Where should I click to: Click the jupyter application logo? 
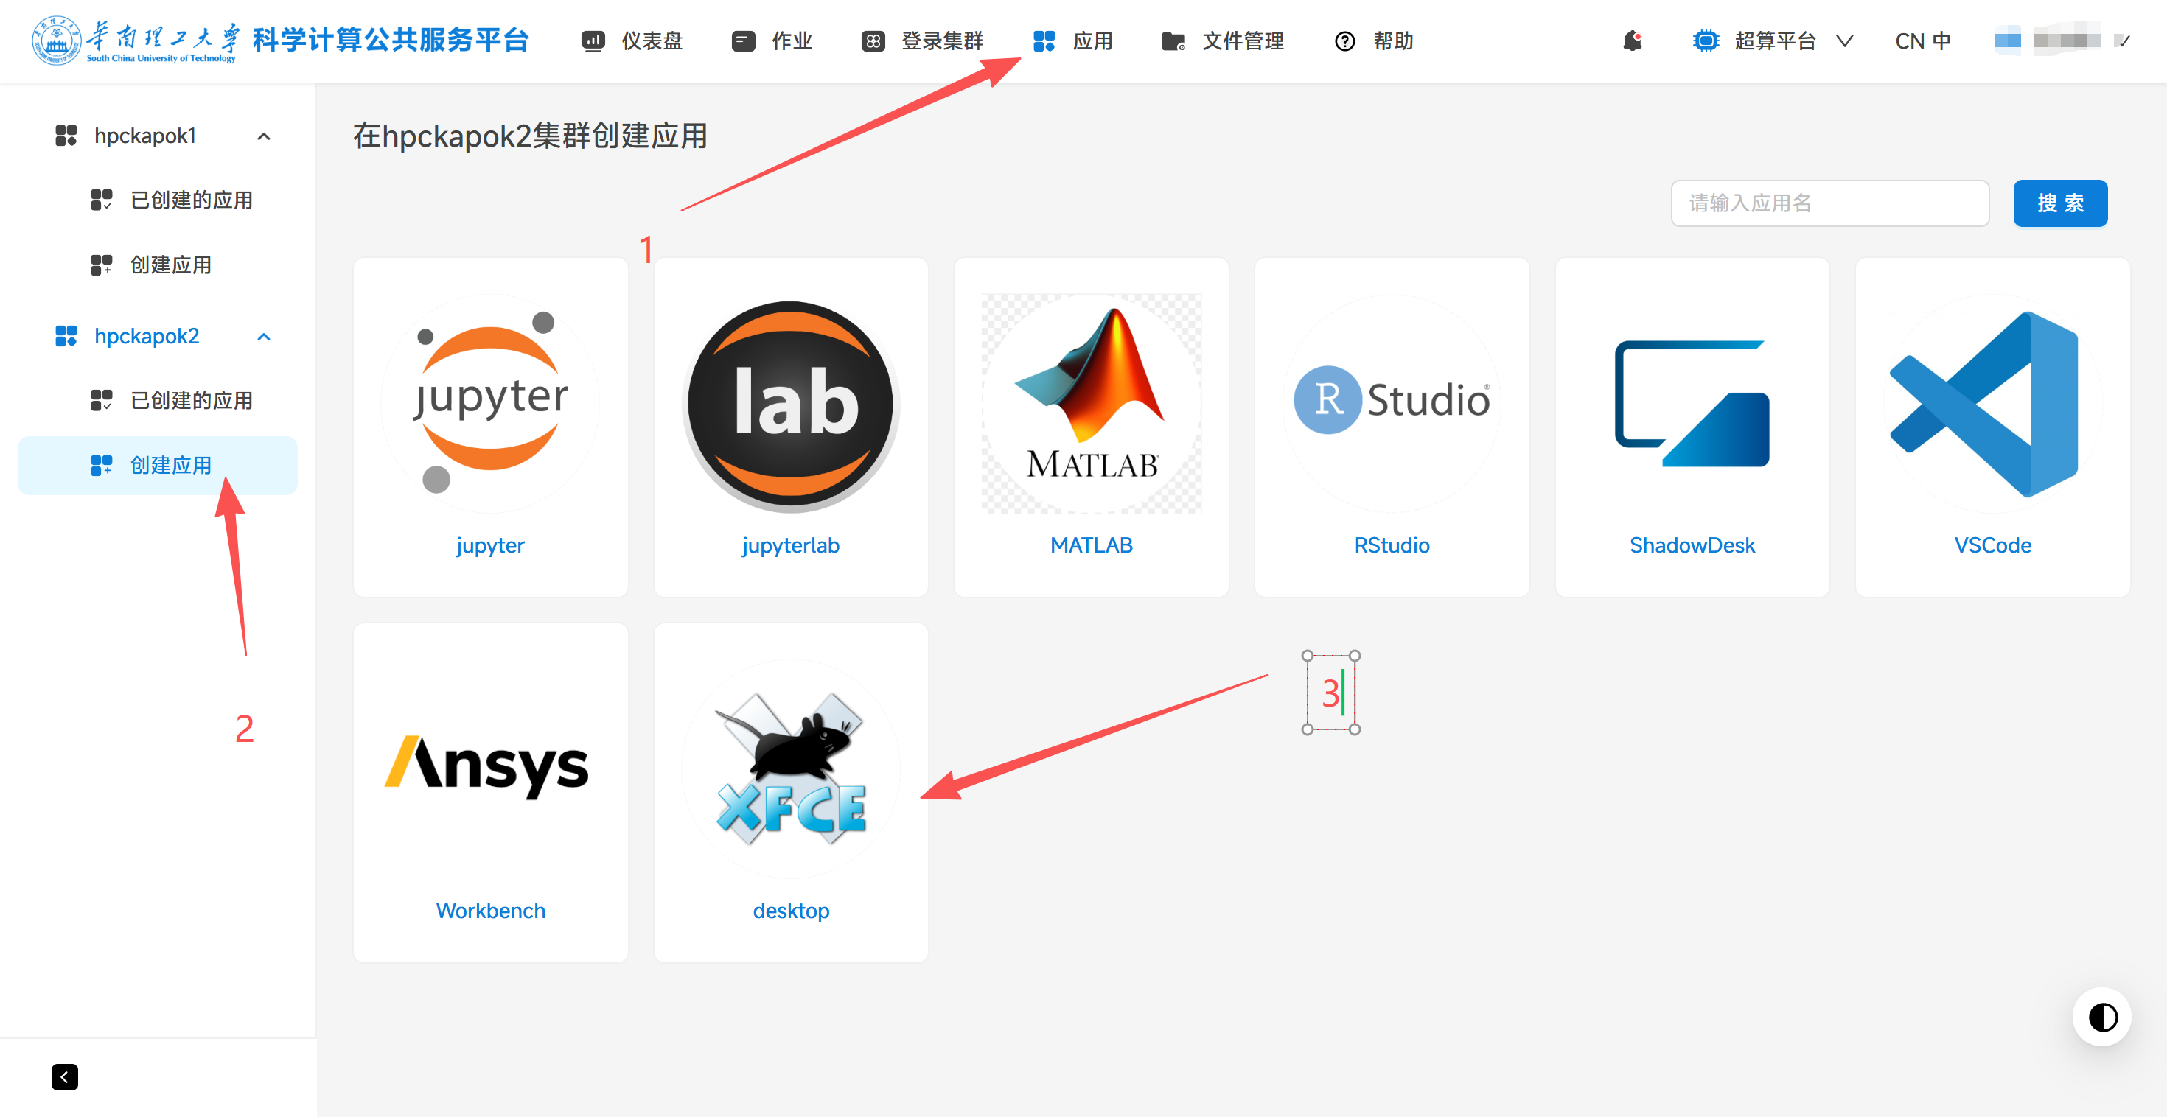coord(490,403)
